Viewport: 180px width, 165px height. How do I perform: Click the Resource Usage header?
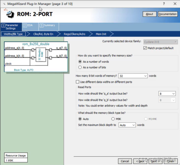(x=16, y=156)
